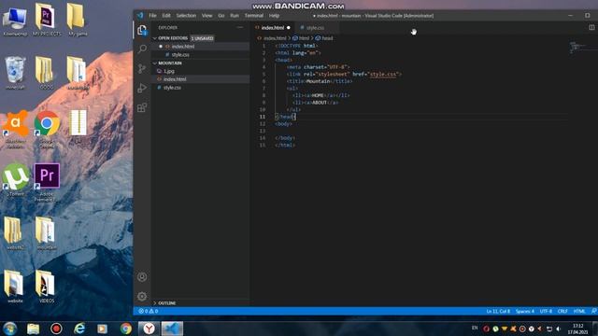Open 1.jpg in the MOUNTAIN folder
This screenshot has height=336, width=598.
tap(169, 71)
